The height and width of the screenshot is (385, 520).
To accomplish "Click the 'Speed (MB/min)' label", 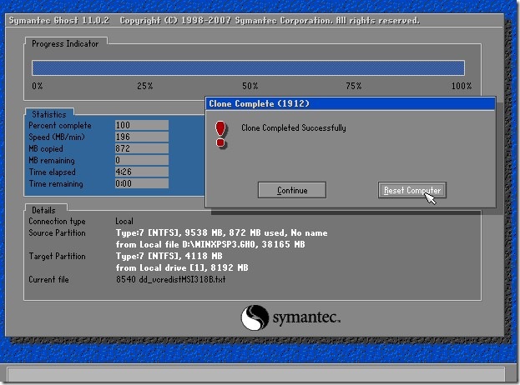I will coord(57,137).
